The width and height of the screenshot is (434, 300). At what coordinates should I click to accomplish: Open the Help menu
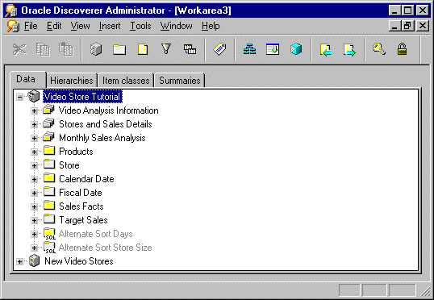tap(211, 26)
